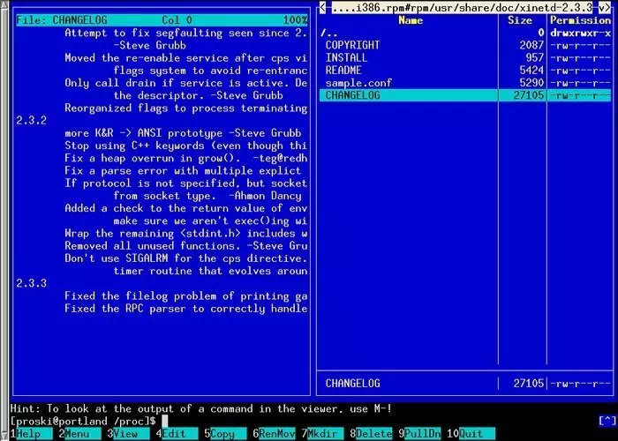Click the Permission column header
Screen dimensions: 618x441
pos(580,20)
